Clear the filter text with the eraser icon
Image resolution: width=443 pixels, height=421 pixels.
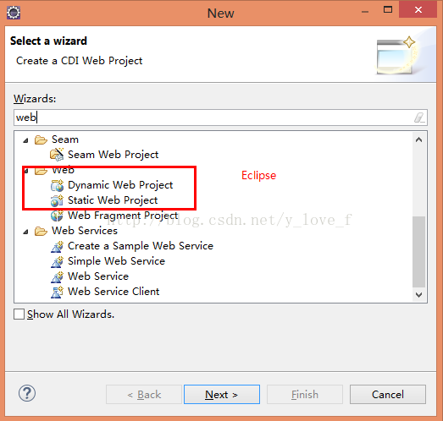[x=419, y=118]
